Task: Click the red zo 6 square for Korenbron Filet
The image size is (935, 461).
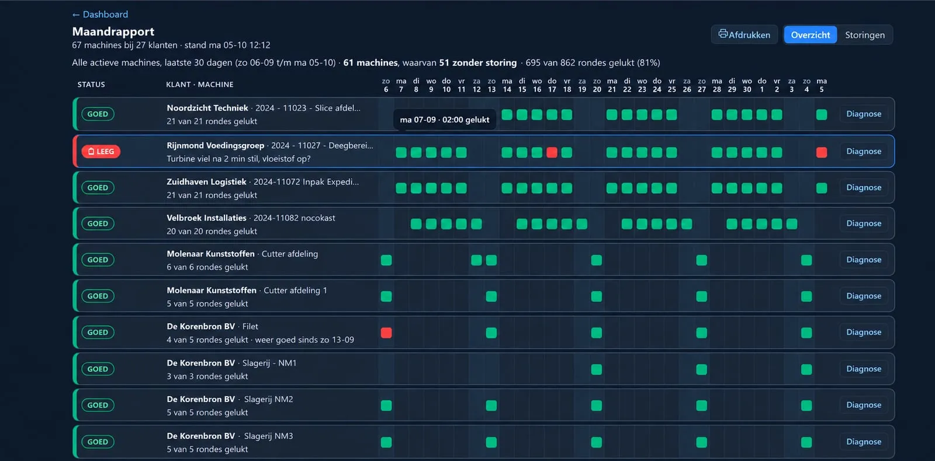Action: (x=386, y=333)
